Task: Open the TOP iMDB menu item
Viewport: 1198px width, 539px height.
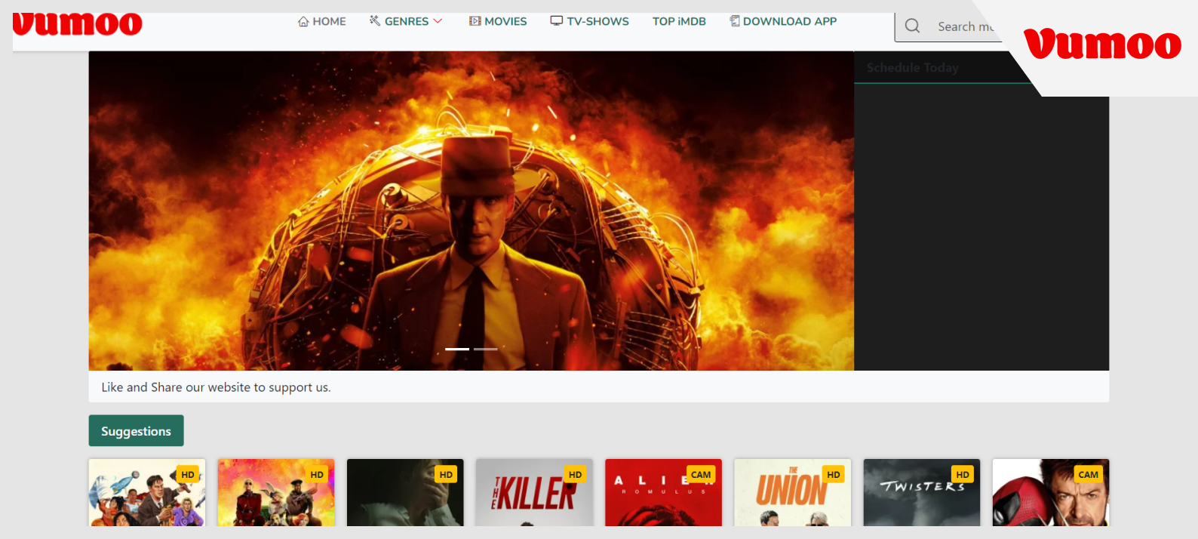Action: [679, 21]
